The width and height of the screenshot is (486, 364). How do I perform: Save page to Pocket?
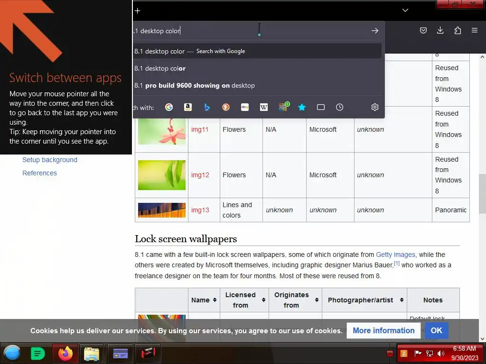(423, 30)
